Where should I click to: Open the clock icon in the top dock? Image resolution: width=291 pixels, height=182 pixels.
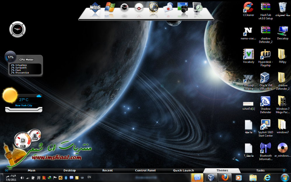pos(124,8)
